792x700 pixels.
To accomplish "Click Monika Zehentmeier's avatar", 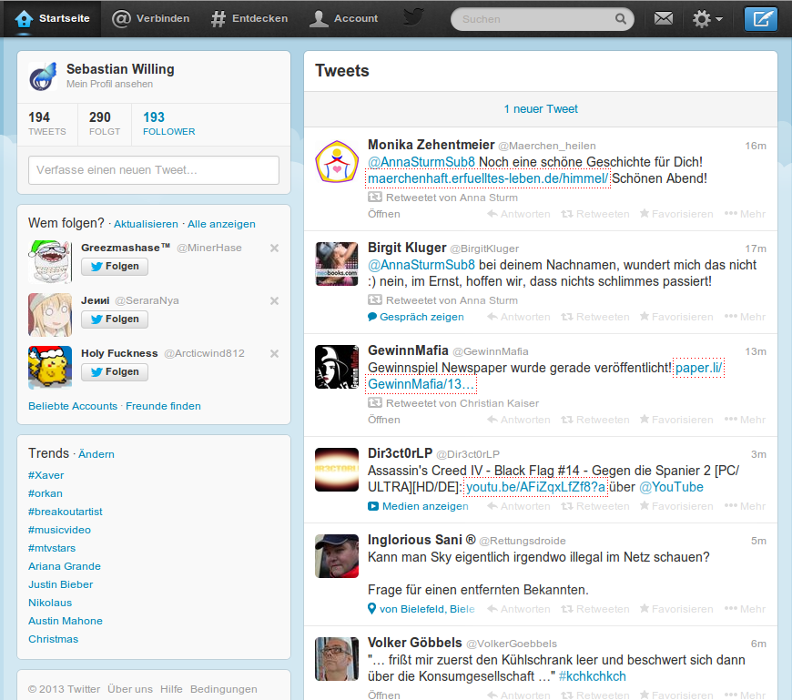I will pos(337,161).
